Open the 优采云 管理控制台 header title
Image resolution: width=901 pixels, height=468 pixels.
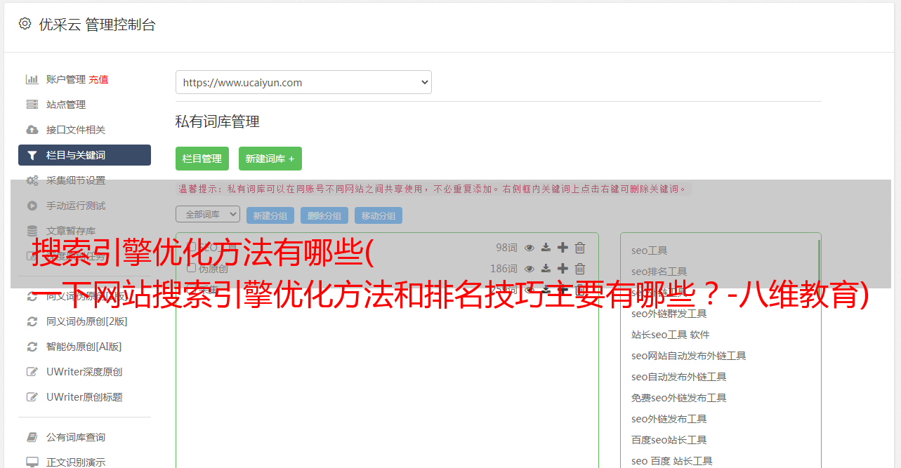coord(97,25)
